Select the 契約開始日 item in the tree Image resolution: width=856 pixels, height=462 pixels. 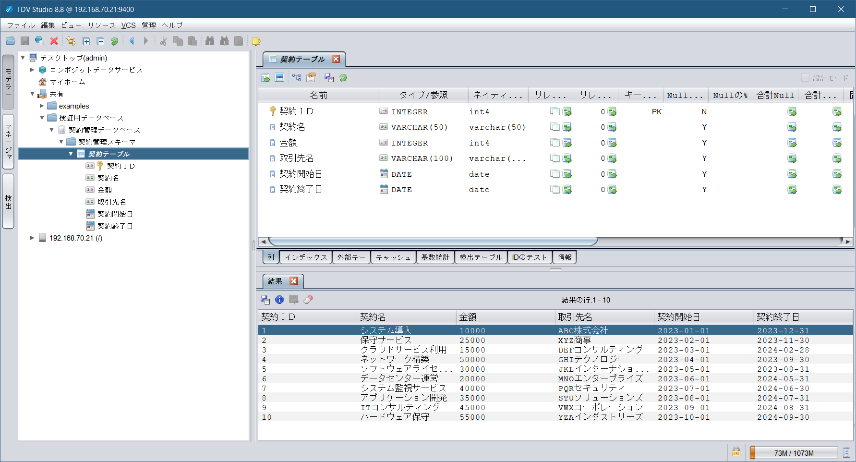tap(115, 214)
